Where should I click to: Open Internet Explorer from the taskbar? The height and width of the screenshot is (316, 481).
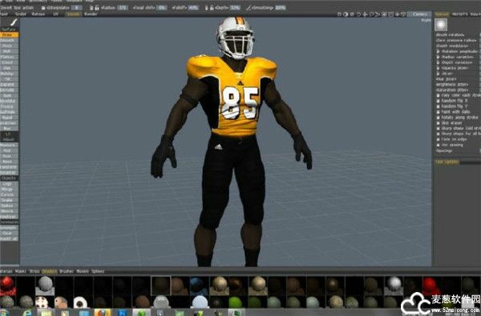pos(27,313)
